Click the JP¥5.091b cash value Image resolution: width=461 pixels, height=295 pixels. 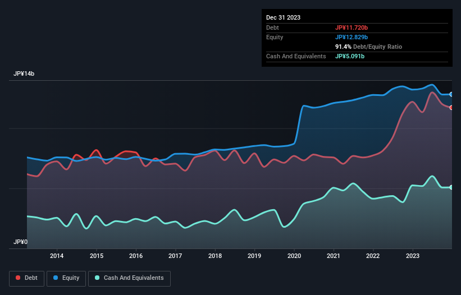tap(350, 56)
